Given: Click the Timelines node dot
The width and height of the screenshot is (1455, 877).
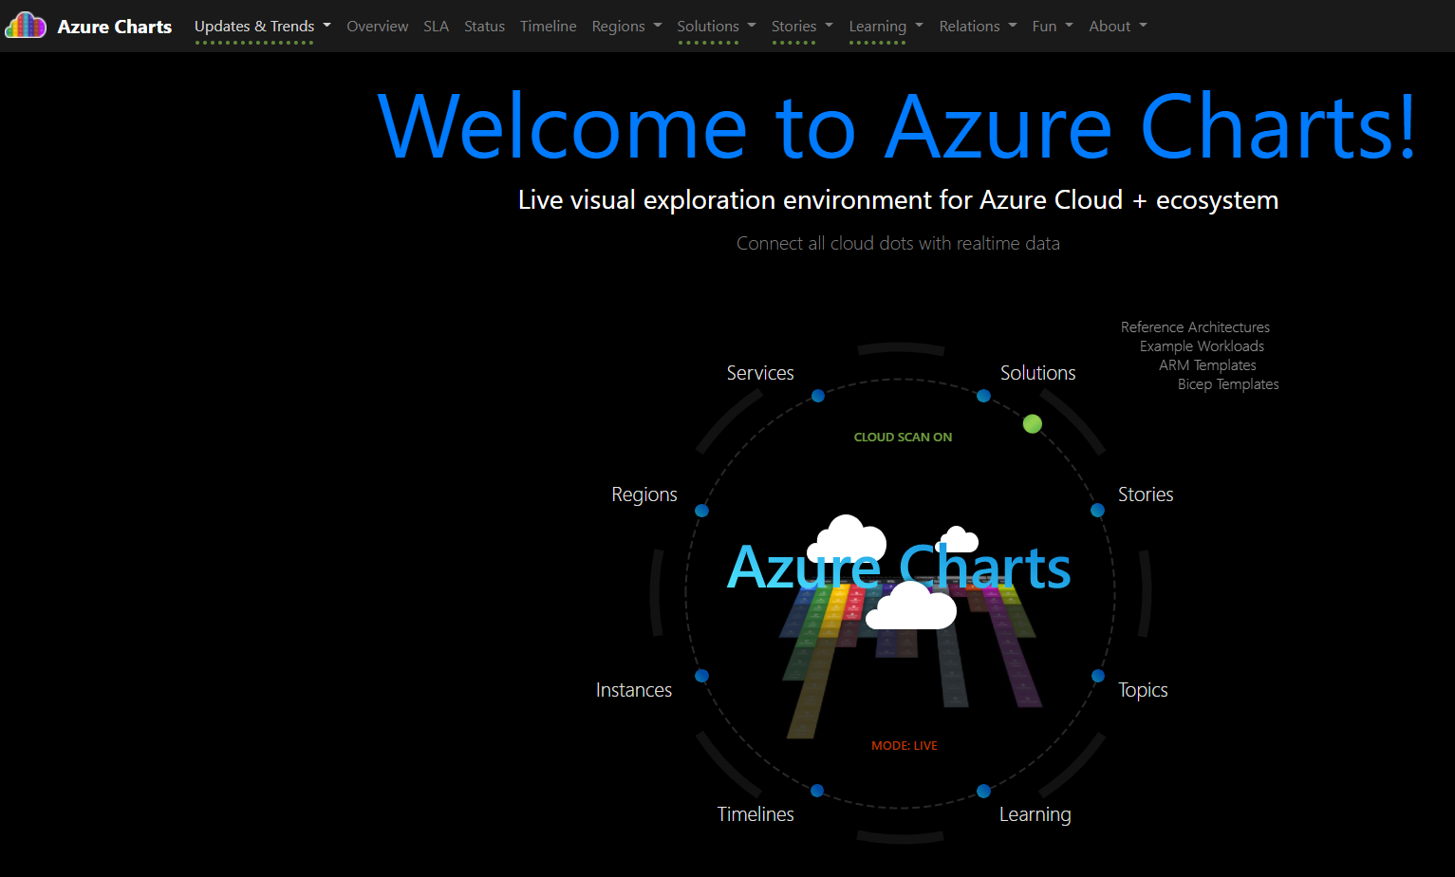Looking at the screenshot, I should [x=817, y=789].
